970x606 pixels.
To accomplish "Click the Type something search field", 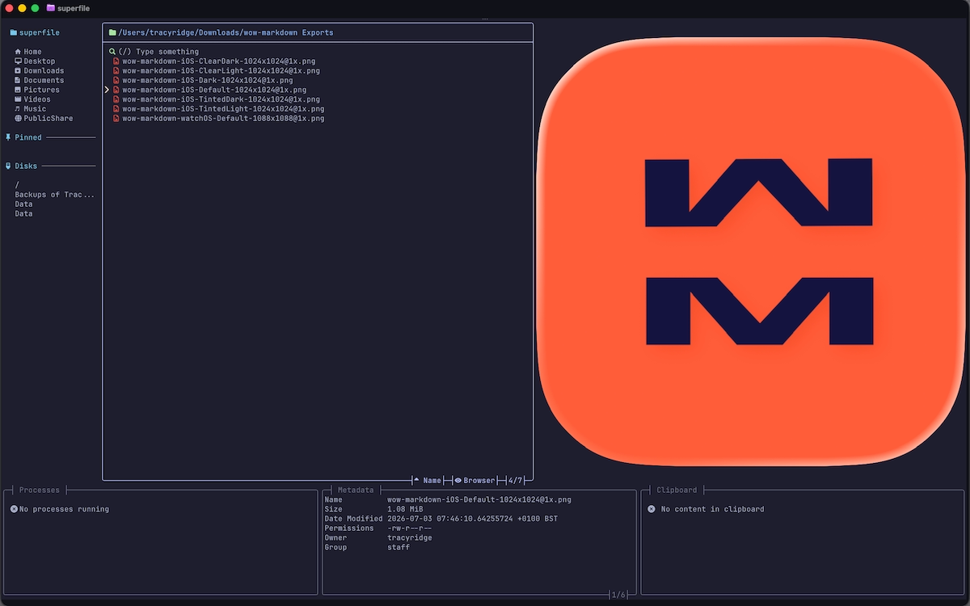I will point(158,52).
